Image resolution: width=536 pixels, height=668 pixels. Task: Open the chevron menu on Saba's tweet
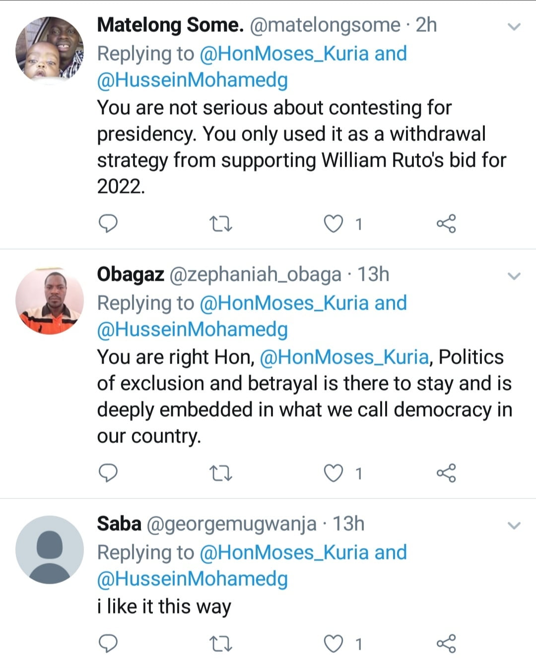[514, 525]
